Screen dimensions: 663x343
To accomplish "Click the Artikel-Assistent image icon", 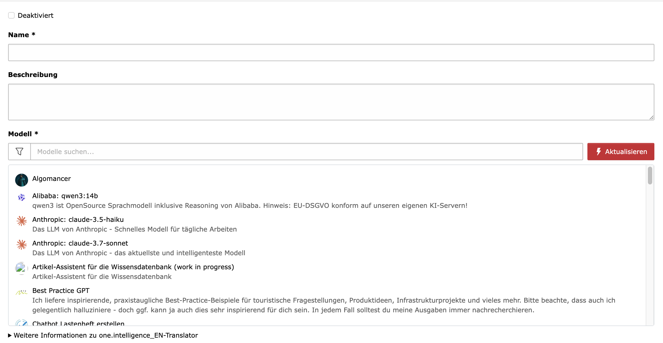I will coord(22,268).
